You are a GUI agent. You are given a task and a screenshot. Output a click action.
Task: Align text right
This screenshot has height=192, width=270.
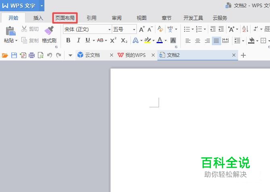pos(207,41)
